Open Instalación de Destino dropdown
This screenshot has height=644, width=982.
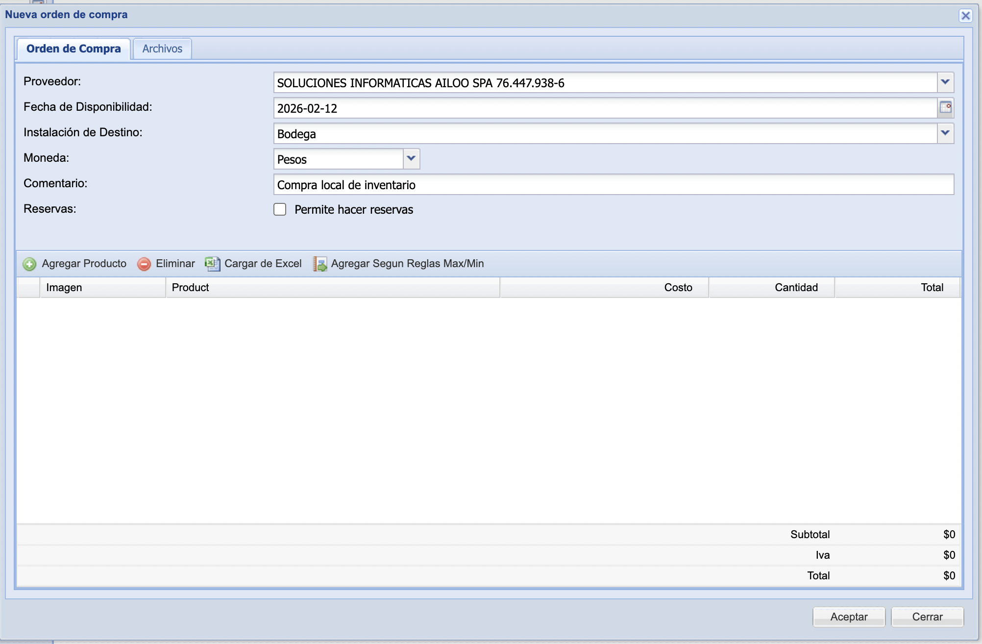point(945,133)
